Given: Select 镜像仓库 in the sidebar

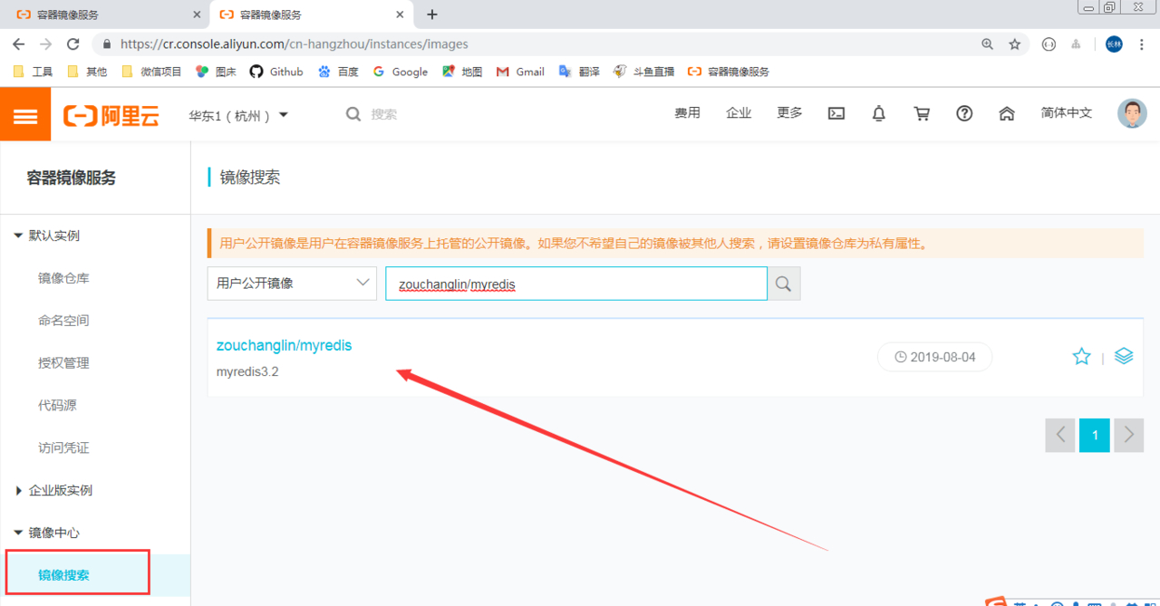Looking at the screenshot, I should tap(63, 278).
